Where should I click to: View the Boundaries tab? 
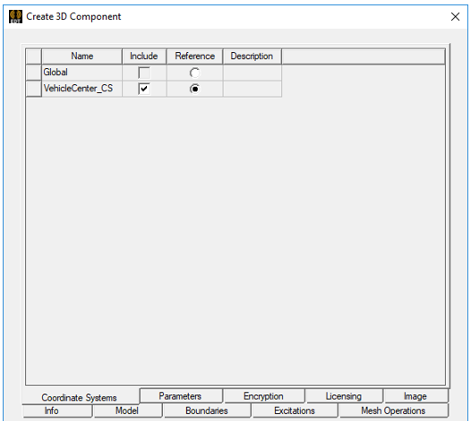pyautogui.click(x=207, y=410)
